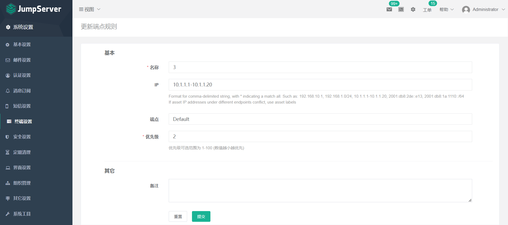Click the hourglass icon for 定期清理

coord(7,152)
